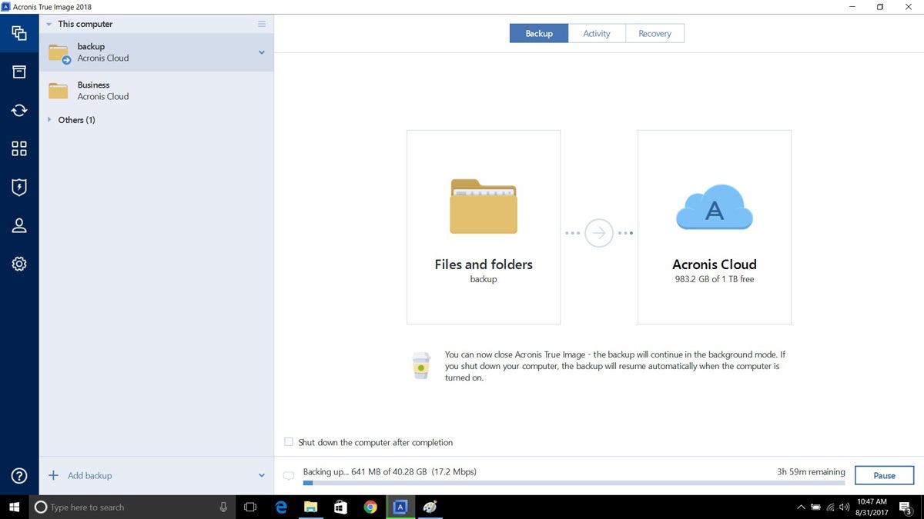
Task: Open the backup list options menu icon
Action: pos(262,24)
